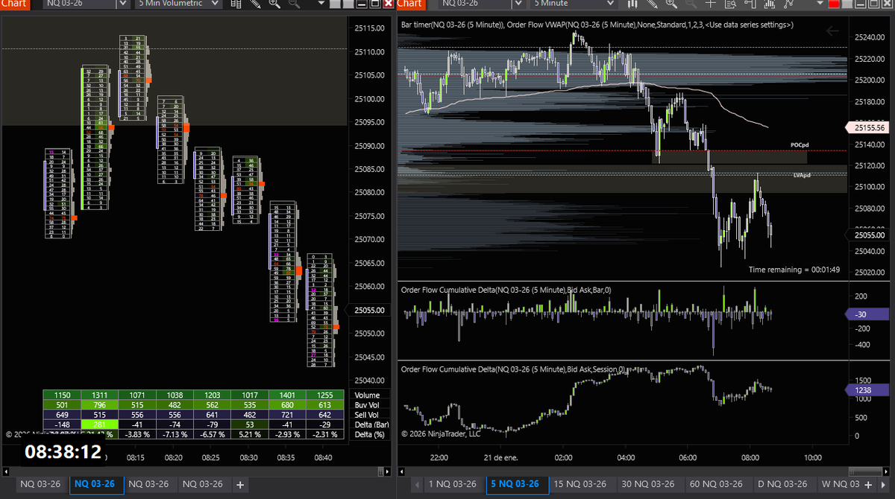Viewport: 895px width, 499px height.
Task: Open Indicators icon in right chart toolbar
Action: pyautogui.click(x=769, y=4)
